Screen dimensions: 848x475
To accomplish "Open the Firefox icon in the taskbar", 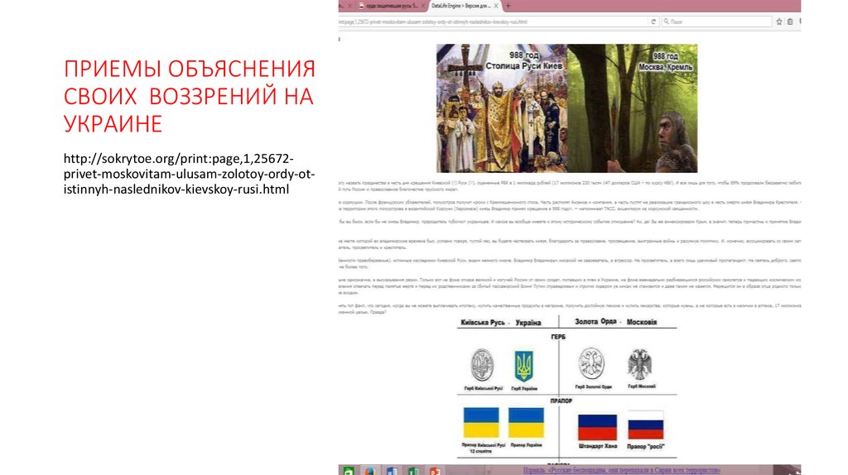I will coord(370,471).
